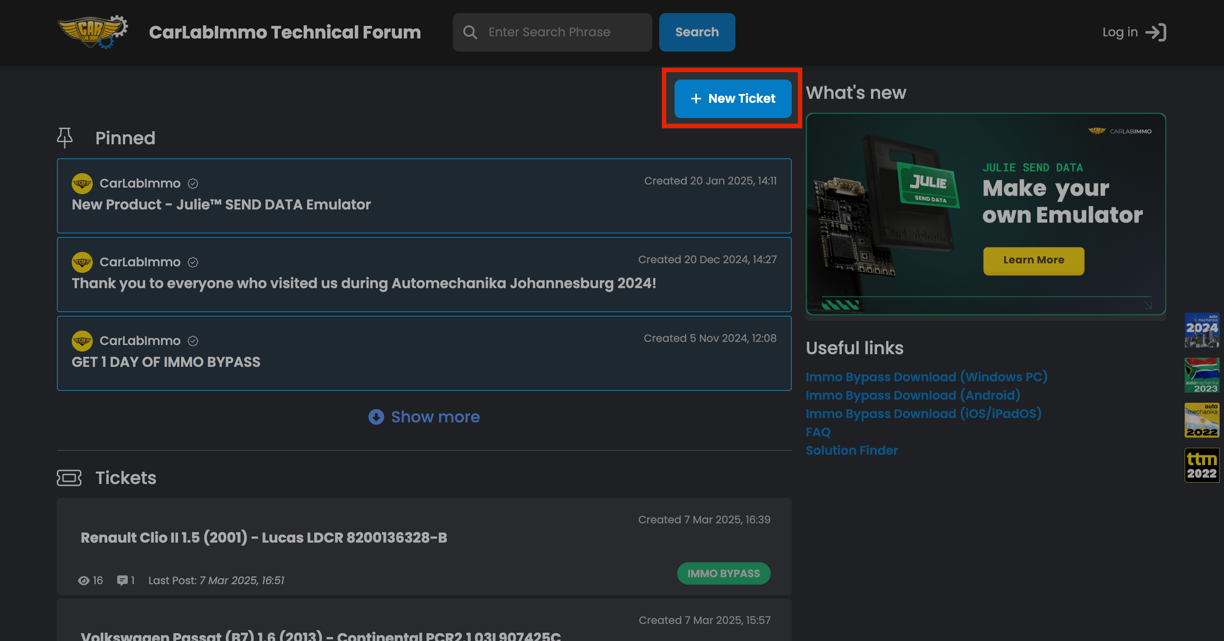
Task: Click the magnifier icon in search field
Action: coord(470,32)
